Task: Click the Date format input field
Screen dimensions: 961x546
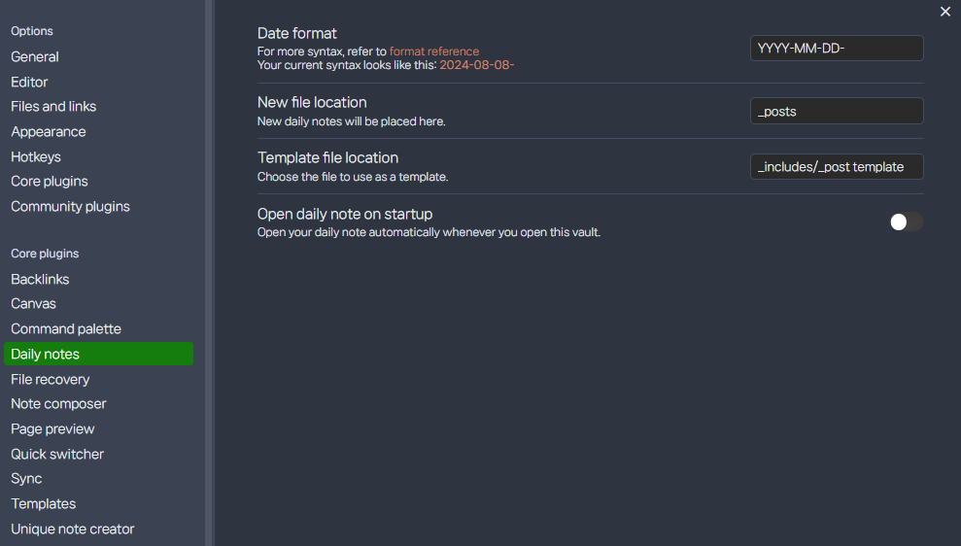Action: click(837, 49)
